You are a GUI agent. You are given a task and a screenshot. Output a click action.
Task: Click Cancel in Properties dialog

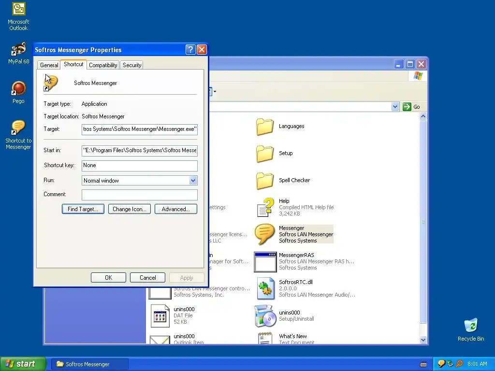click(147, 278)
